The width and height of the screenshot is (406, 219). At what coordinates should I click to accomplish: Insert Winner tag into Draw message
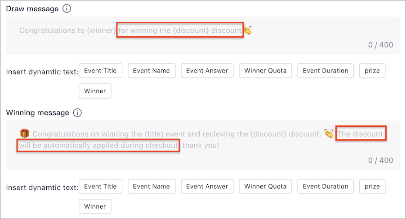pos(95,91)
